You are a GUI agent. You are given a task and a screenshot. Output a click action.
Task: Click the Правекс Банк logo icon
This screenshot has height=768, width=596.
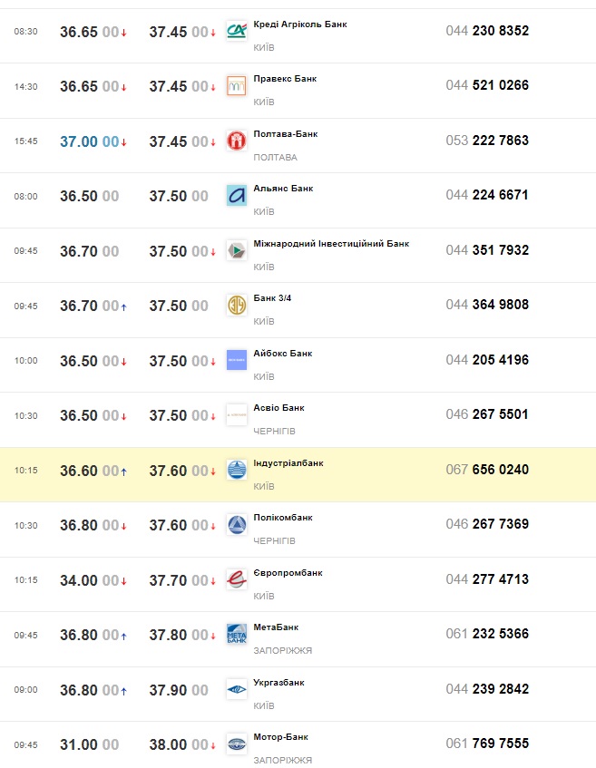(237, 86)
